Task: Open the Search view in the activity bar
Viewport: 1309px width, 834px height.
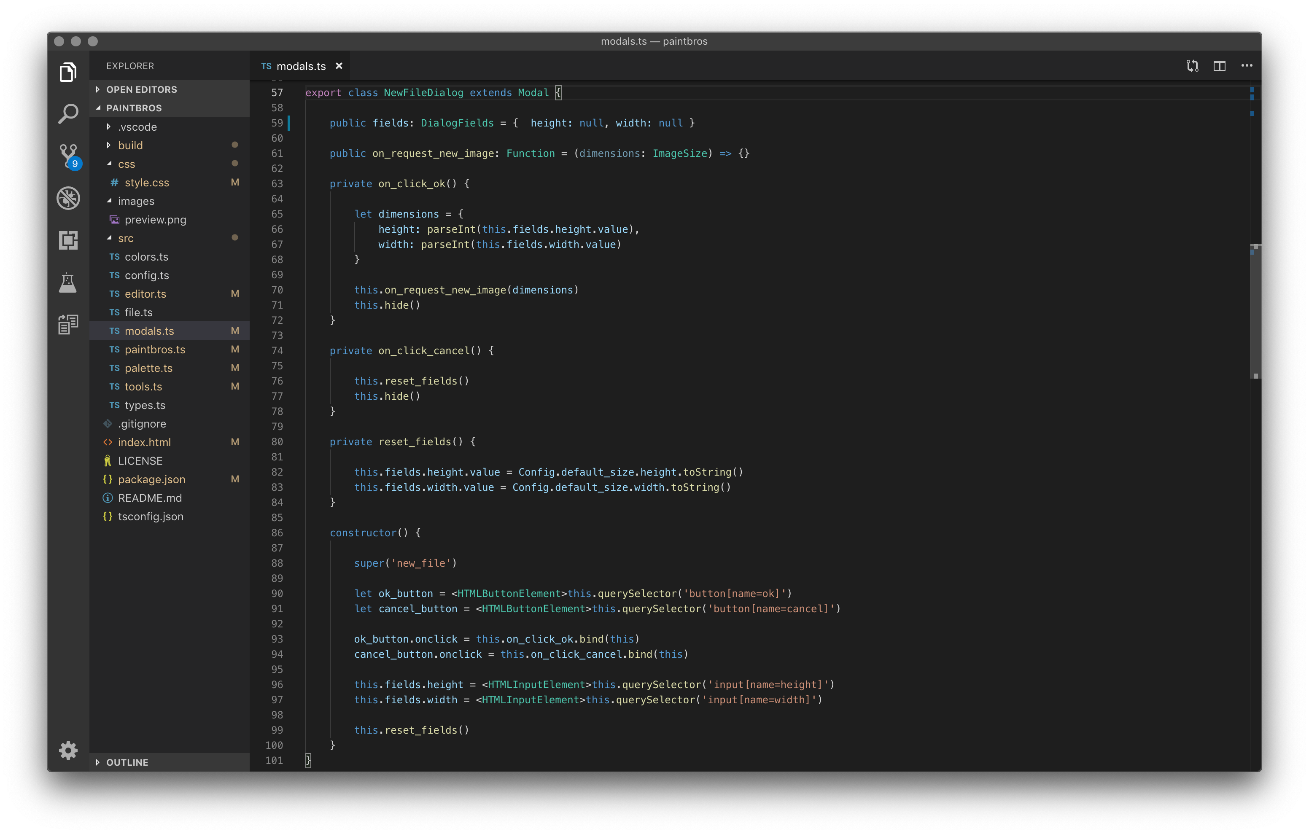Action: coord(68,113)
